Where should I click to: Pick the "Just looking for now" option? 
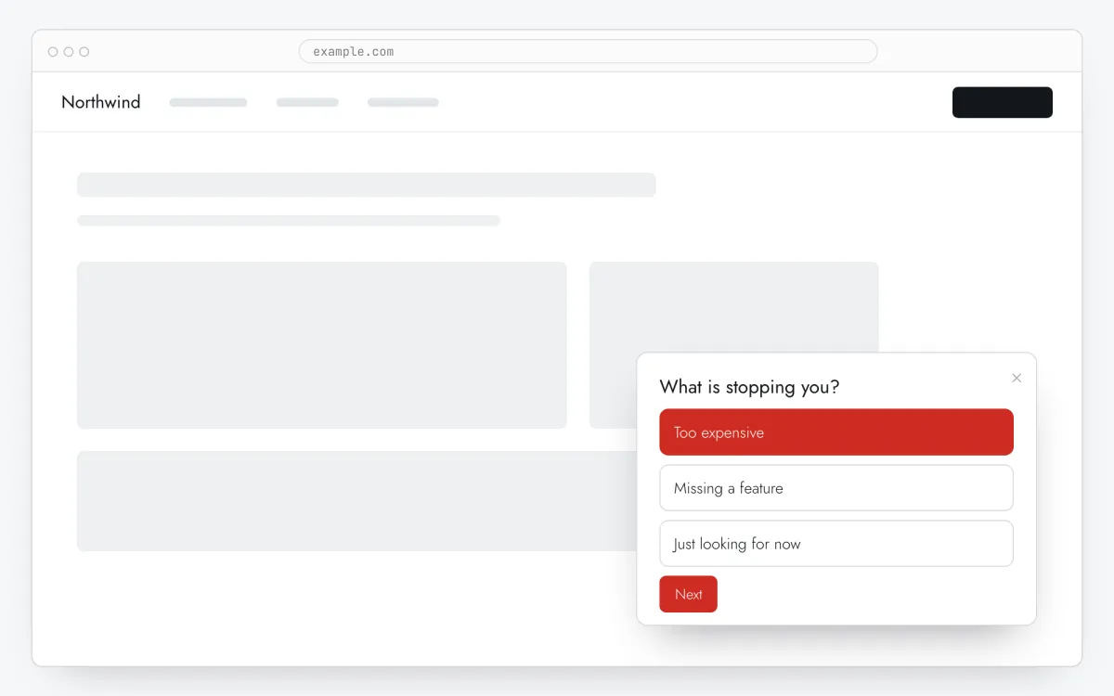(x=836, y=544)
